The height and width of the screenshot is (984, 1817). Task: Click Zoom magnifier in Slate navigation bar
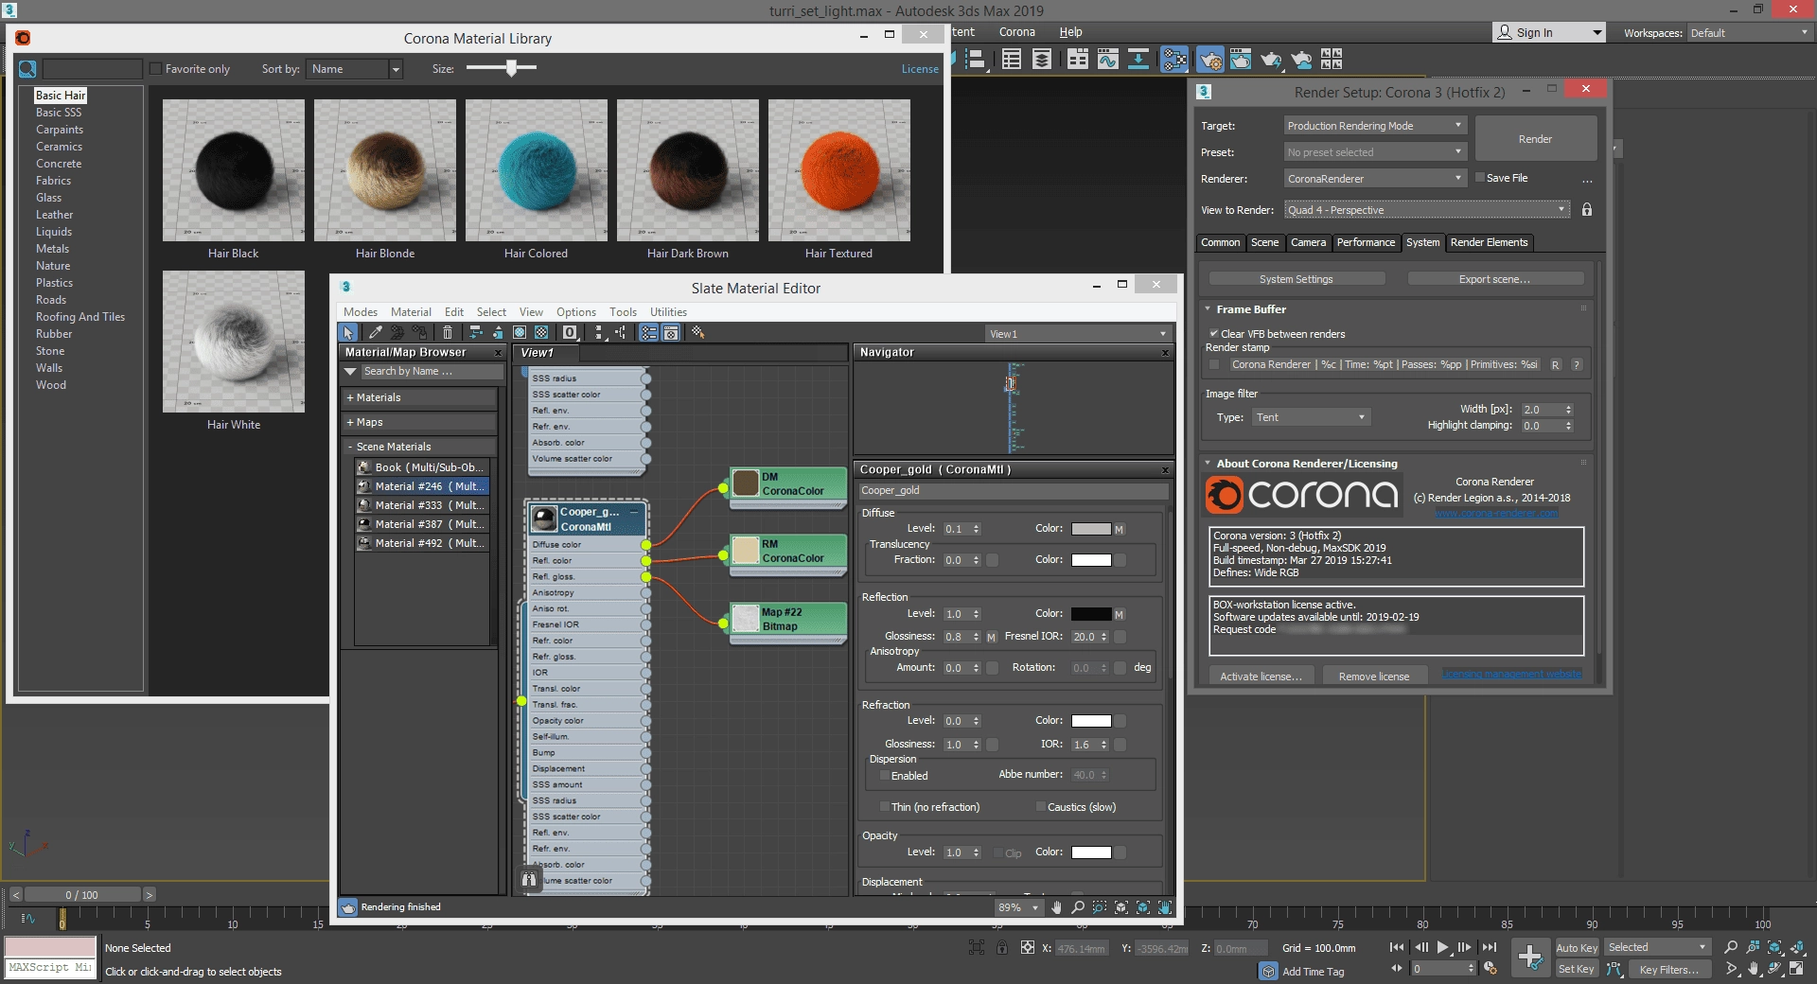tap(1078, 907)
